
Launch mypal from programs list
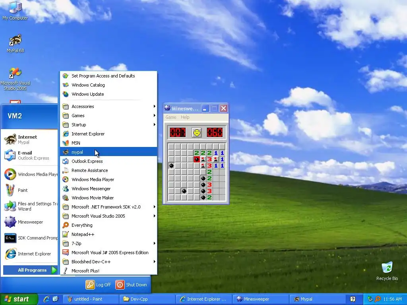click(x=109, y=152)
